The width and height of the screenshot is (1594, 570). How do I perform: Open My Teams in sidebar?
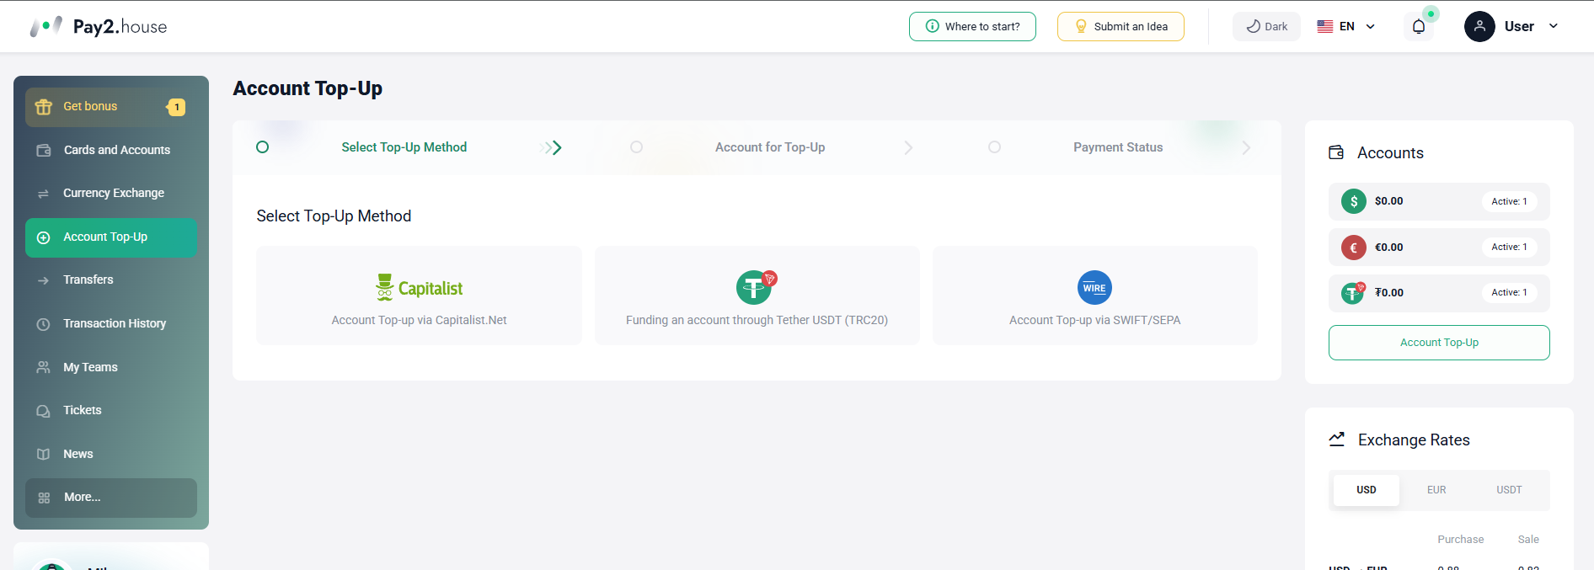pos(111,367)
